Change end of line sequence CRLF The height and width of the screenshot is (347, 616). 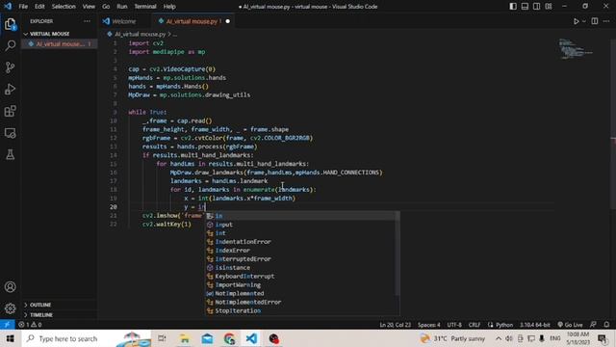[x=475, y=325]
